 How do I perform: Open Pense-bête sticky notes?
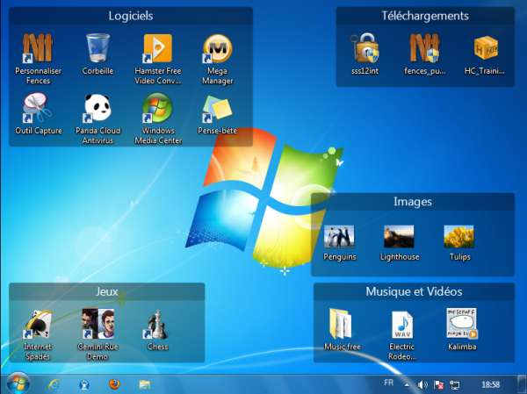(218, 109)
